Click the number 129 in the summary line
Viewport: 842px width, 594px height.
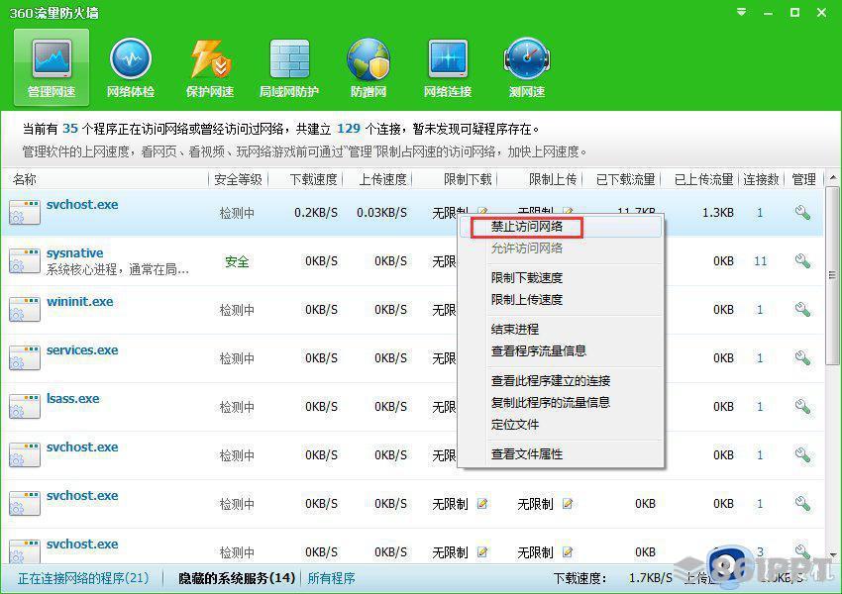349,129
